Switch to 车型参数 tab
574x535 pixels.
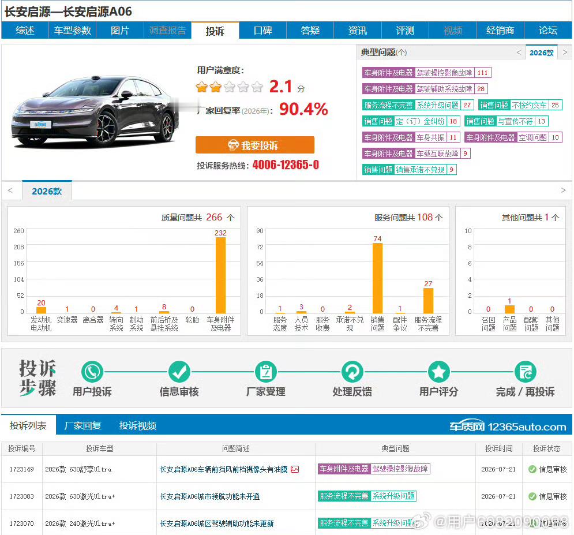click(x=73, y=31)
